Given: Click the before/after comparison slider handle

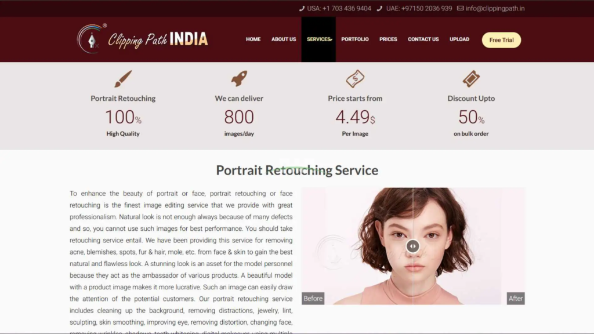Looking at the screenshot, I should coord(413,246).
